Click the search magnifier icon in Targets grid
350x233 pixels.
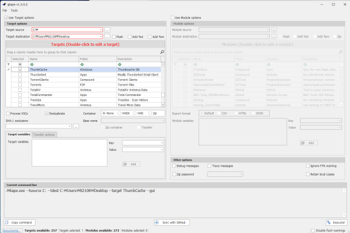(162, 52)
